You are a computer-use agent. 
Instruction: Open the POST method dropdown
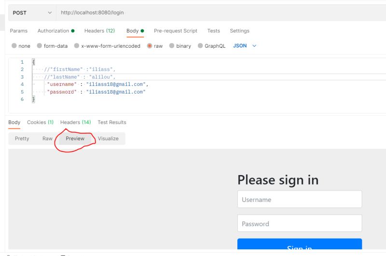pos(32,13)
